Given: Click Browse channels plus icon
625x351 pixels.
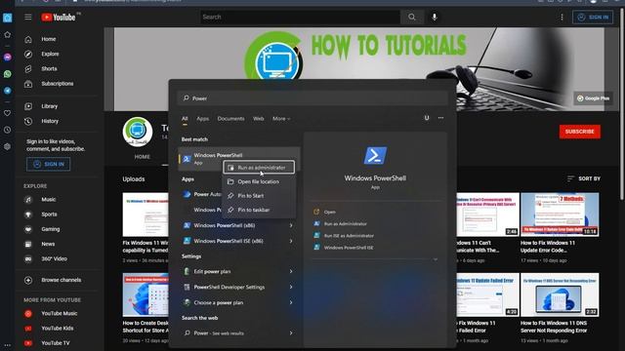Looking at the screenshot, I should coord(28,280).
